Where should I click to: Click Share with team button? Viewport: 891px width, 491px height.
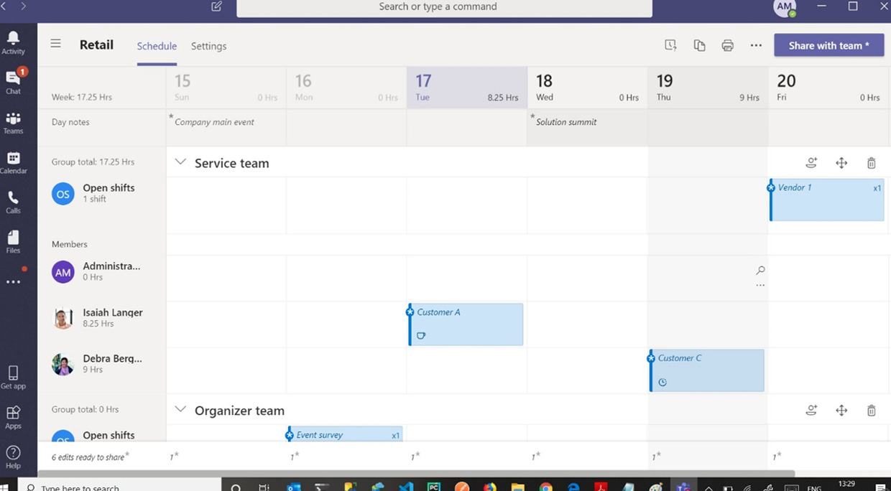click(828, 45)
